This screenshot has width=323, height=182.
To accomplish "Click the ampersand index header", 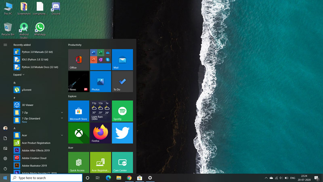I will [x=15, y=83].
